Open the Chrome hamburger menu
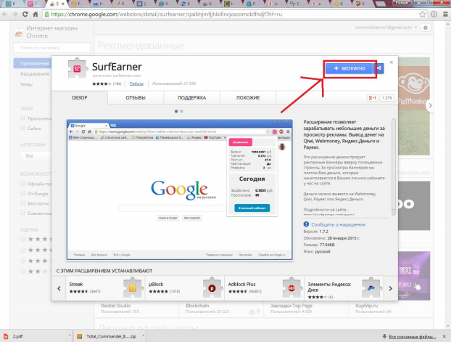Screen dimensions: 451x342 click(445, 14)
